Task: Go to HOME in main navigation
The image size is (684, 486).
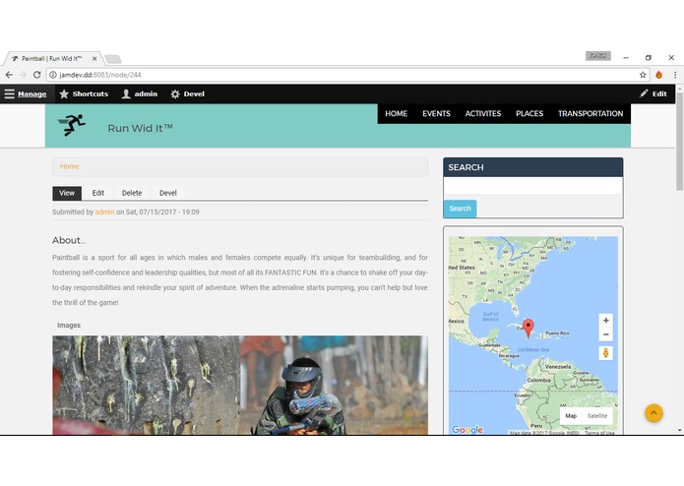Action: [396, 114]
